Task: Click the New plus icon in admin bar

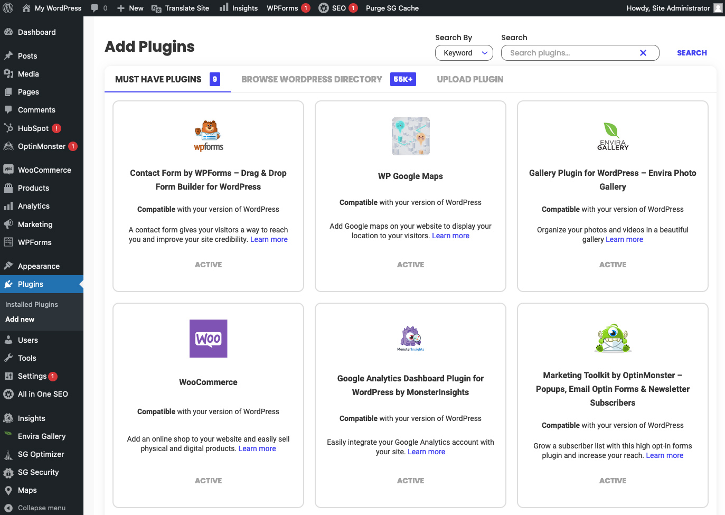Action: [121, 8]
